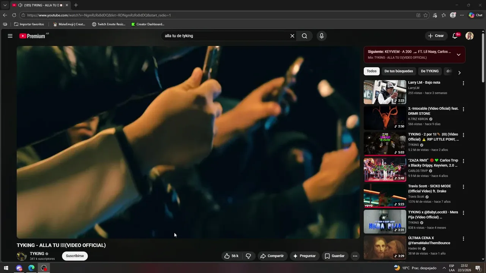Select the De TYKING chip

coord(430,71)
